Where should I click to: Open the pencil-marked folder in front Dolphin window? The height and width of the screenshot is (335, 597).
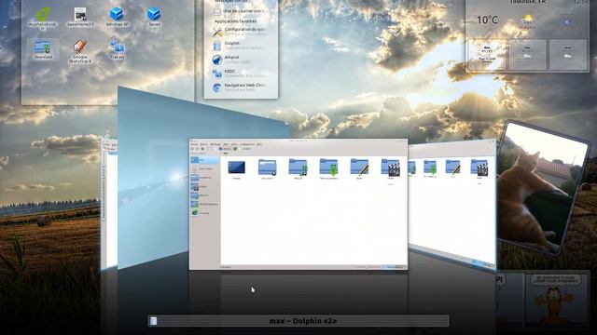(359, 169)
